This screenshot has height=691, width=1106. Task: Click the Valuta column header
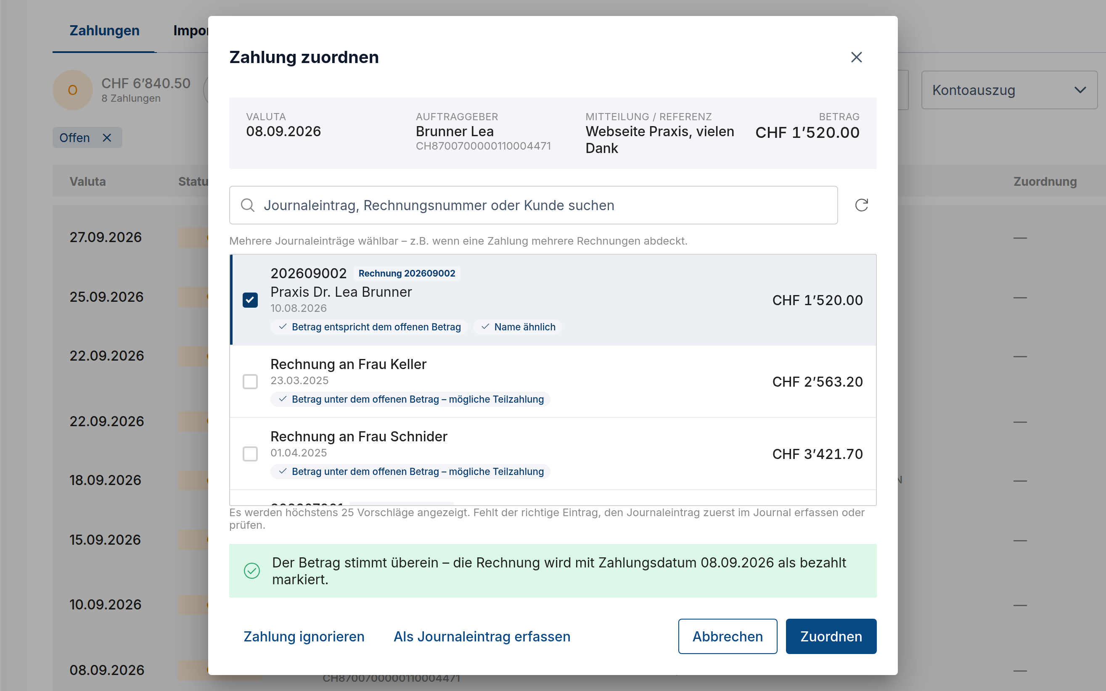pyautogui.click(x=88, y=182)
